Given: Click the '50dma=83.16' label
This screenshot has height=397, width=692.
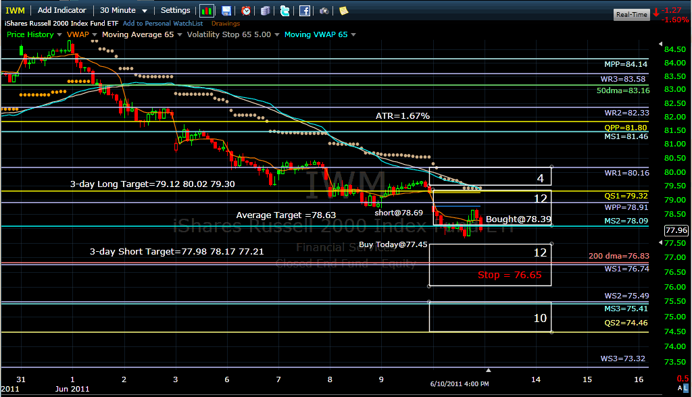Looking at the screenshot, I should point(623,91).
